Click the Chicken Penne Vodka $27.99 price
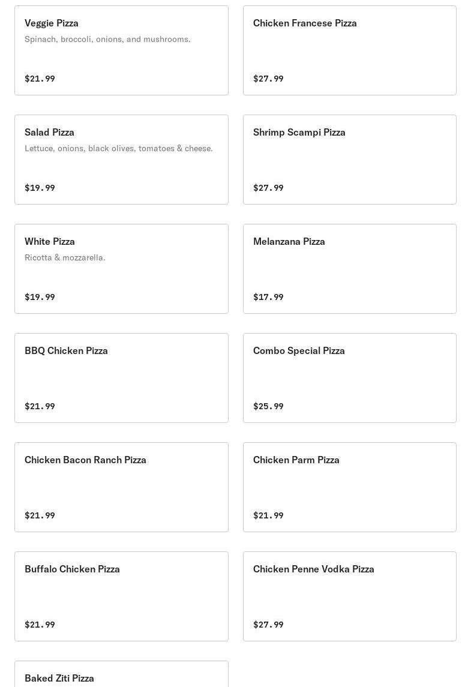This screenshot has width=471, height=687. [268, 625]
